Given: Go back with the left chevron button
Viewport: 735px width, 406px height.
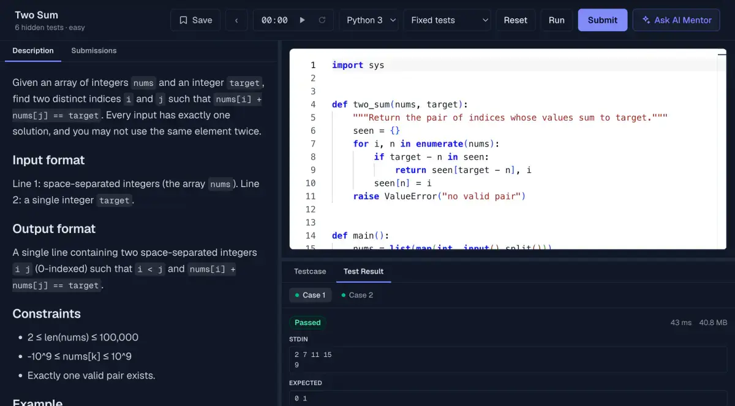Looking at the screenshot, I should [x=236, y=20].
